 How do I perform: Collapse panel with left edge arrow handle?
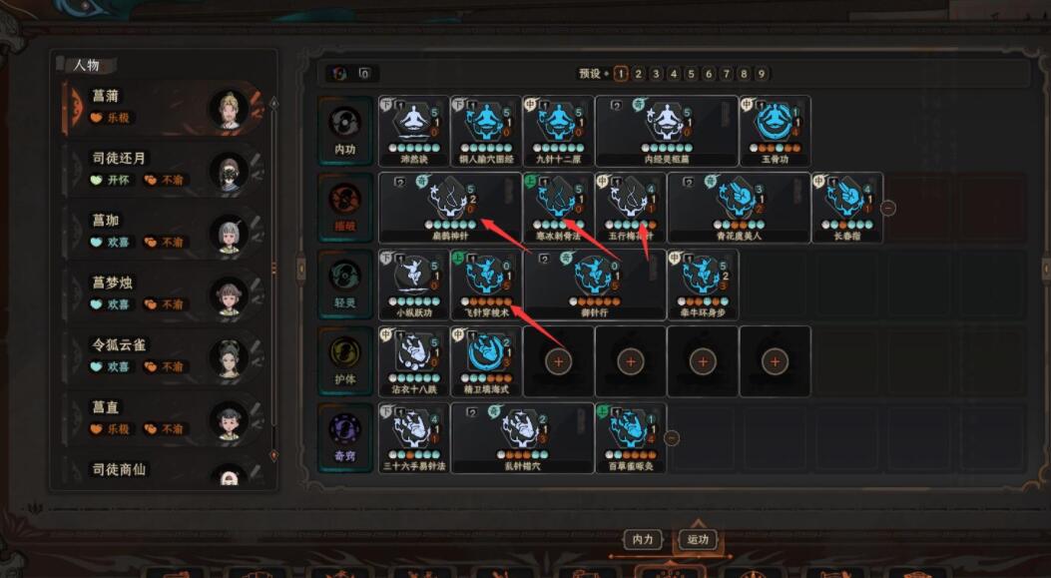click(x=301, y=270)
